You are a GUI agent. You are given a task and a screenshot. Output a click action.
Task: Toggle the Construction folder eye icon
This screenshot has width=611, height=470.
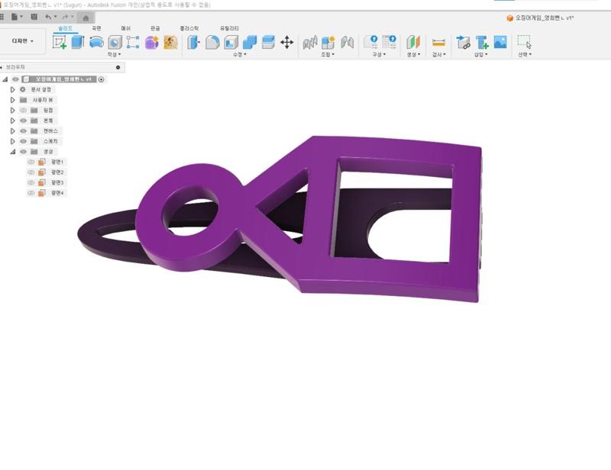point(24,152)
